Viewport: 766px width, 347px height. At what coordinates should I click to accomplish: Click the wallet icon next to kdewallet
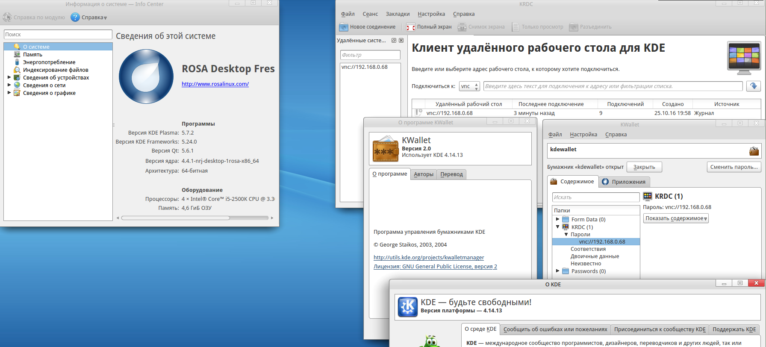(754, 151)
